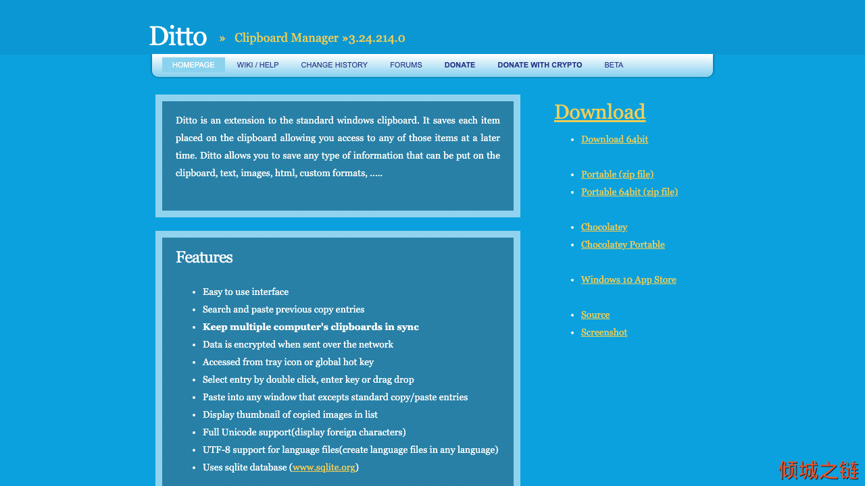Click 'UTF-8 support for language files' line
Image resolution: width=865 pixels, height=486 pixels.
pos(350,450)
